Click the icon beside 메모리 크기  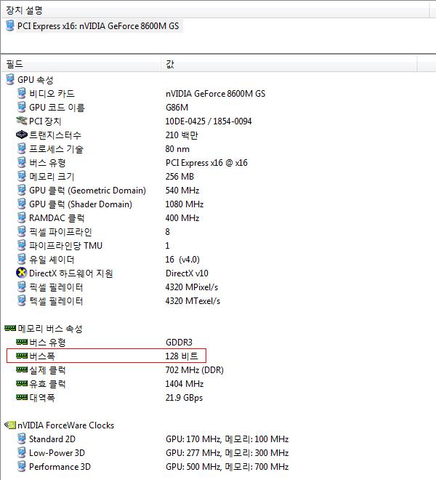click(x=21, y=176)
